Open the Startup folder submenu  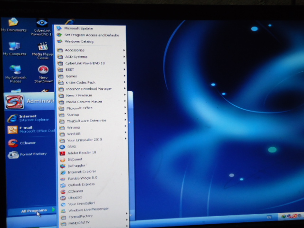tap(93, 114)
